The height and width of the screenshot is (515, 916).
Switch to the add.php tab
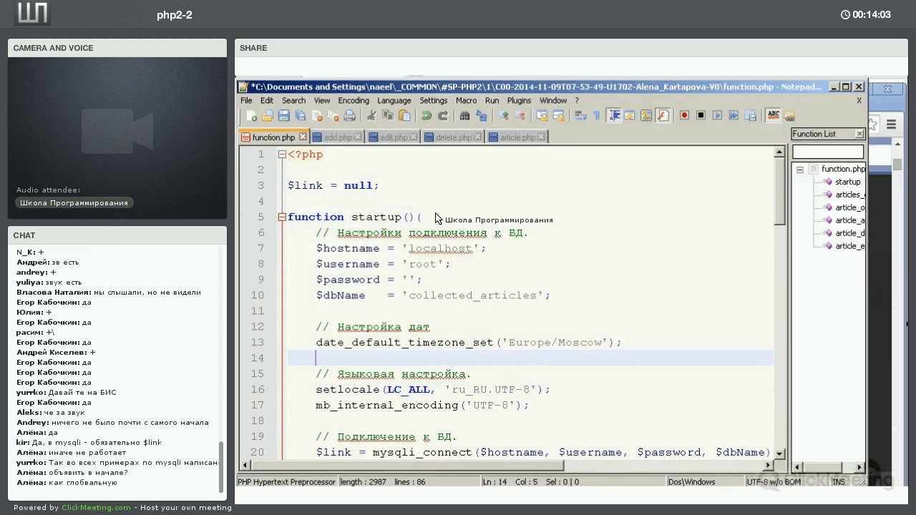(x=337, y=137)
